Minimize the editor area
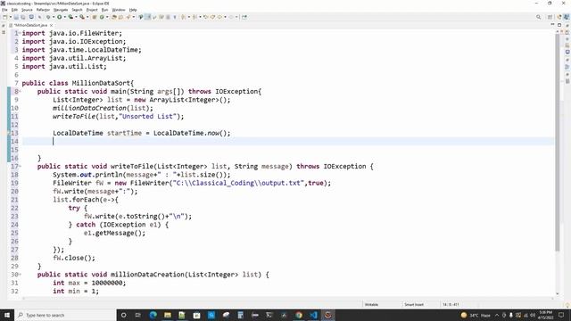This screenshot has width=571, height=321. tap(552, 25)
